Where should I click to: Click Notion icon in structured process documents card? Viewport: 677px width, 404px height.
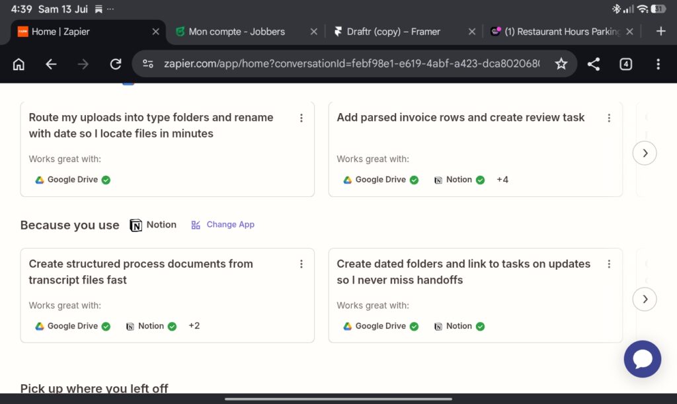coord(130,327)
